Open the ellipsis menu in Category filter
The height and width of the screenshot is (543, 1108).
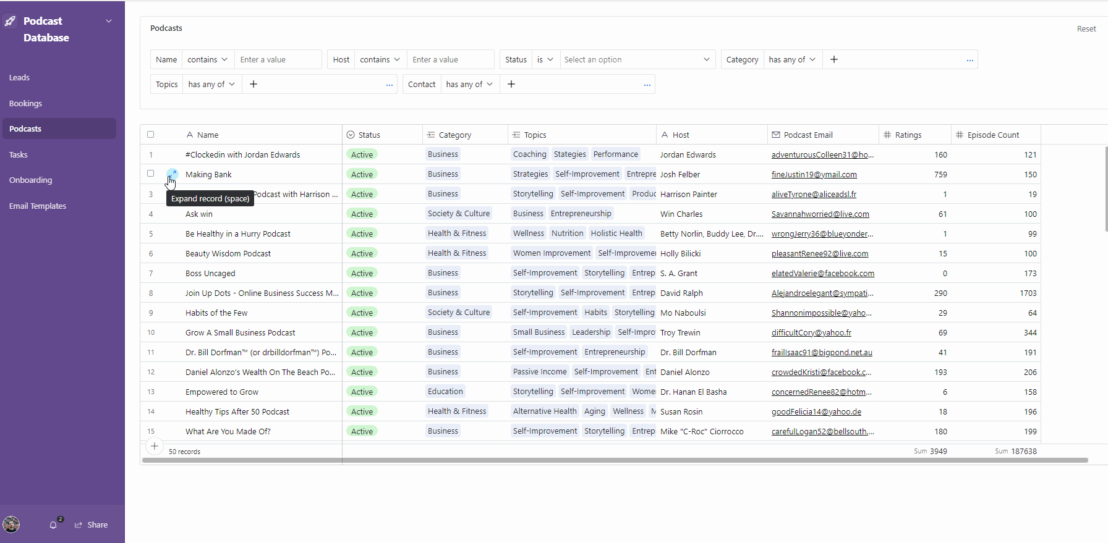[x=969, y=60]
